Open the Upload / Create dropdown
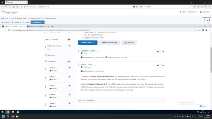 pos(87,43)
